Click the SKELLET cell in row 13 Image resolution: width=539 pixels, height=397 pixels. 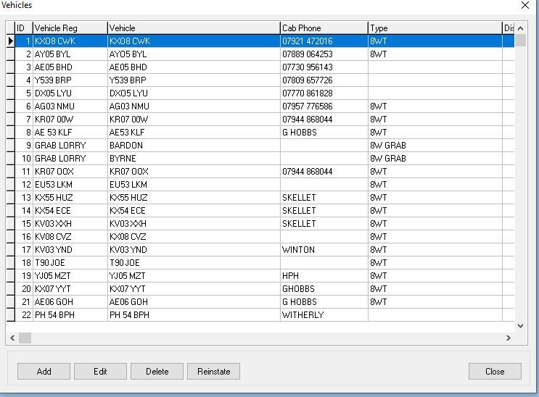point(324,198)
